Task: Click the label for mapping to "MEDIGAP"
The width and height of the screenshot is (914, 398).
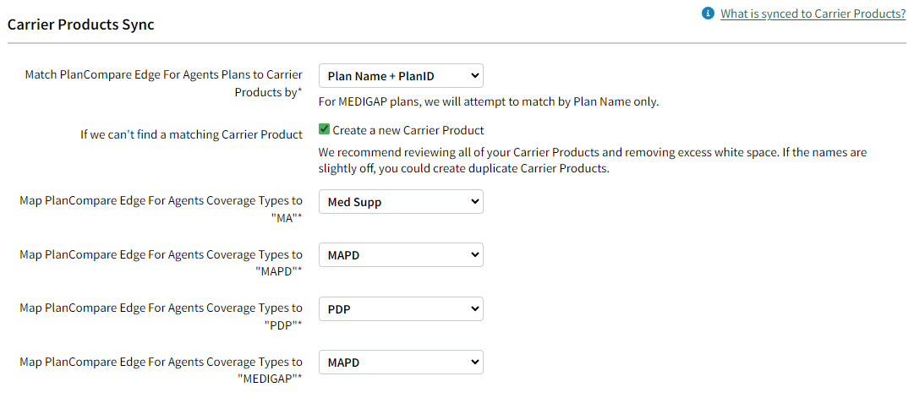Action: (x=161, y=370)
